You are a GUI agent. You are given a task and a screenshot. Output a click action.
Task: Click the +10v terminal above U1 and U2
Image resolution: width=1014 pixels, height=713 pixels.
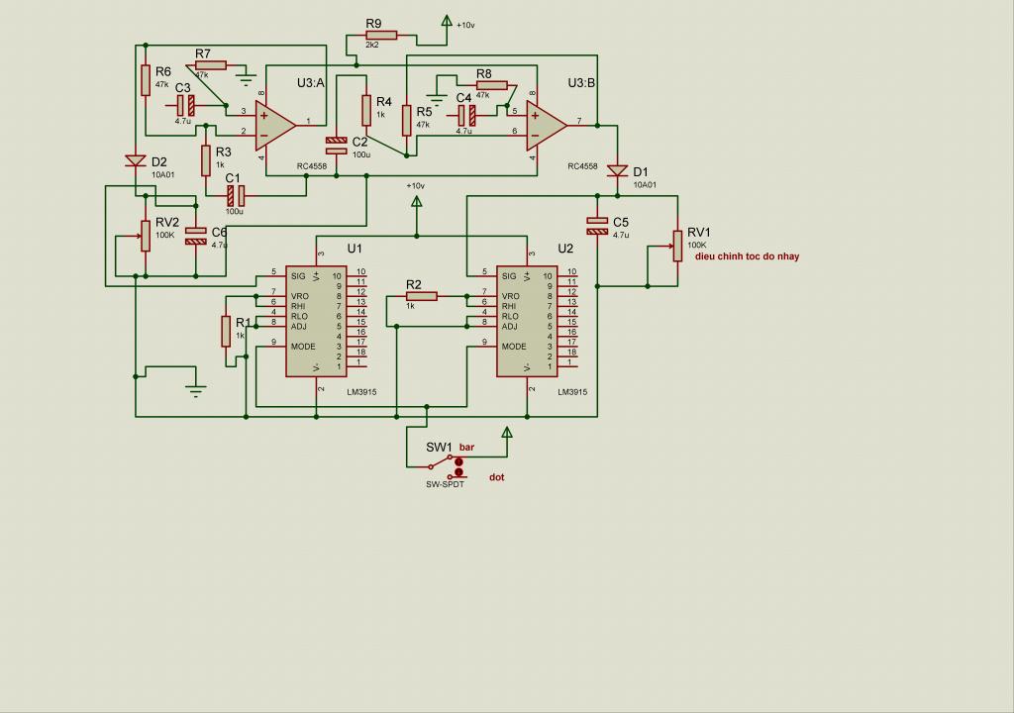coord(417,201)
